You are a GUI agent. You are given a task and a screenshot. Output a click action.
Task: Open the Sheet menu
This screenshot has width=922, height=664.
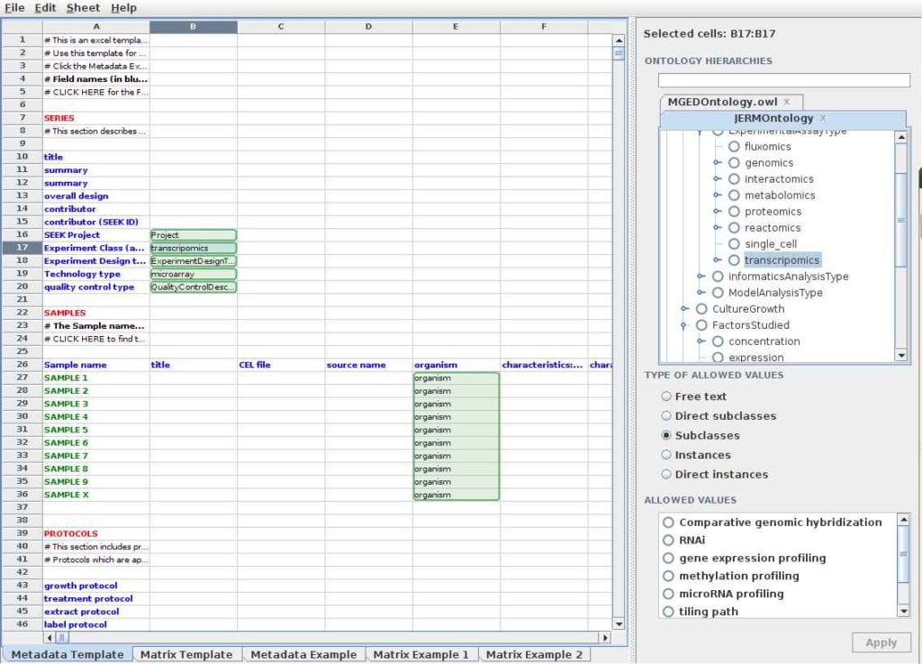pos(82,7)
